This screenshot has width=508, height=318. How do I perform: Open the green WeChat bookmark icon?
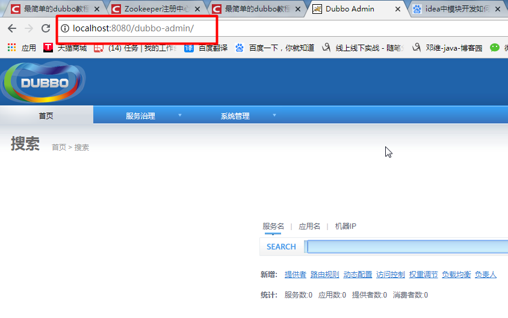[494, 48]
